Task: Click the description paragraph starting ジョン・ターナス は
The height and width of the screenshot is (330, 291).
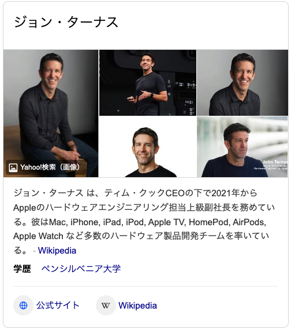Action: click(144, 222)
